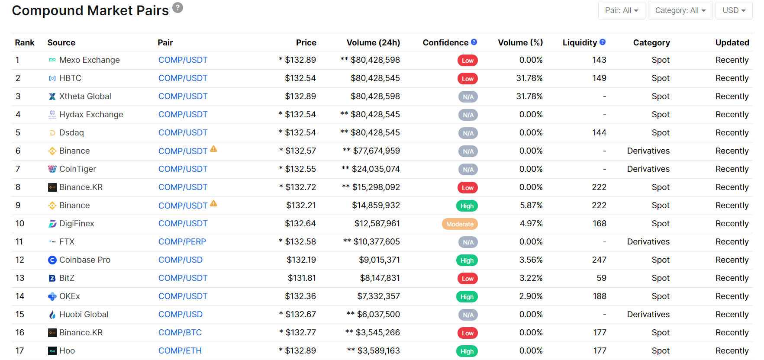Sort by the Category column header
The height and width of the screenshot is (360, 764).
(x=651, y=42)
